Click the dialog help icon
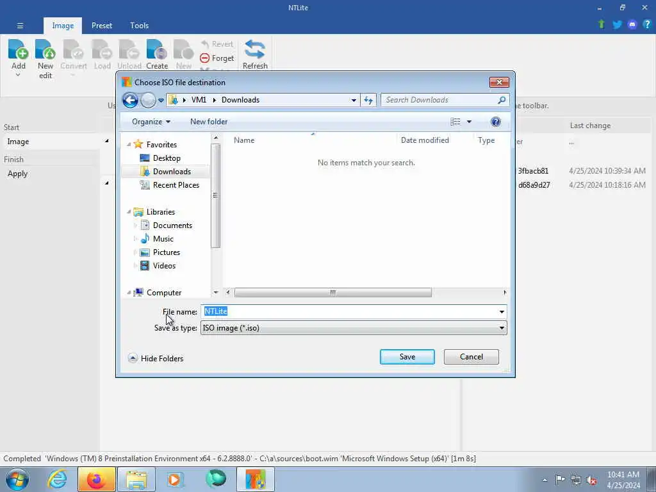This screenshot has width=656, height=492. pyautogui.click(x=495, y=122)
